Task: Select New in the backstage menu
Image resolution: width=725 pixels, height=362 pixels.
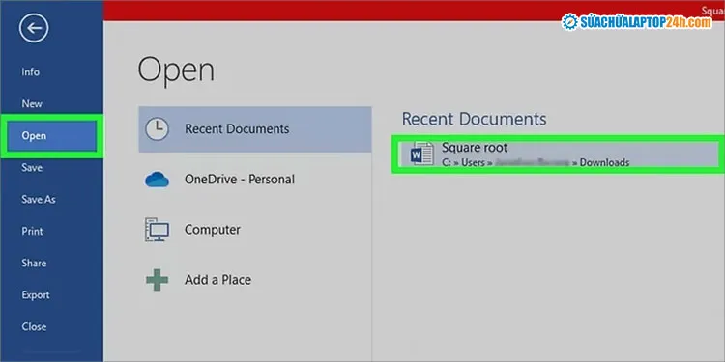Action: click(x=32, y=104)
